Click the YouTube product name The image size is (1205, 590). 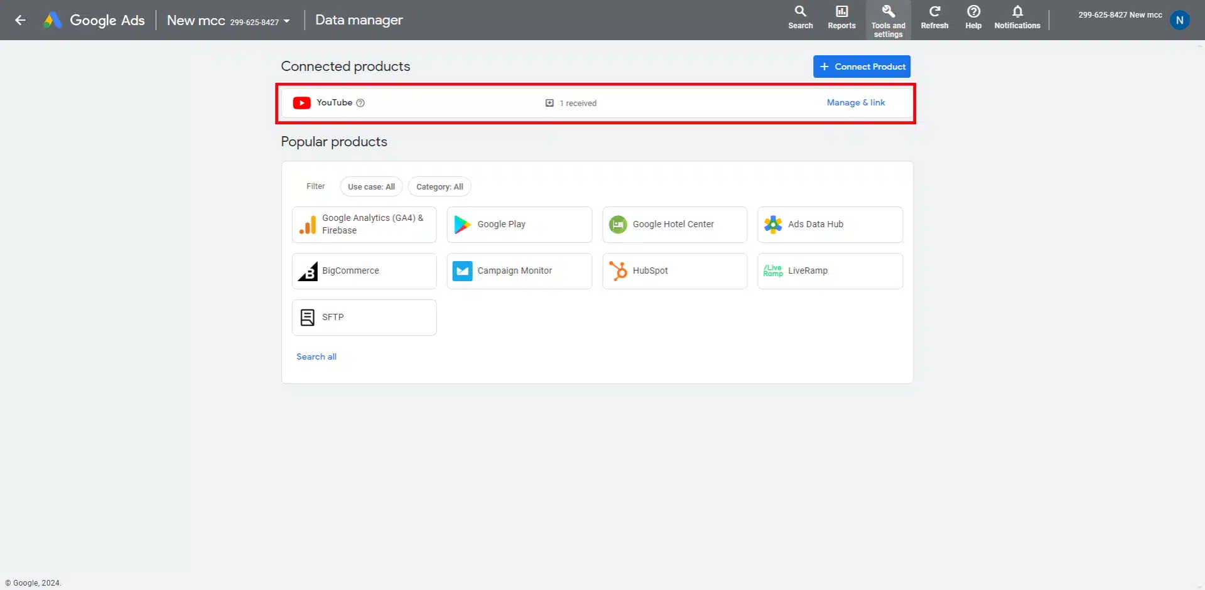[334, 102]
